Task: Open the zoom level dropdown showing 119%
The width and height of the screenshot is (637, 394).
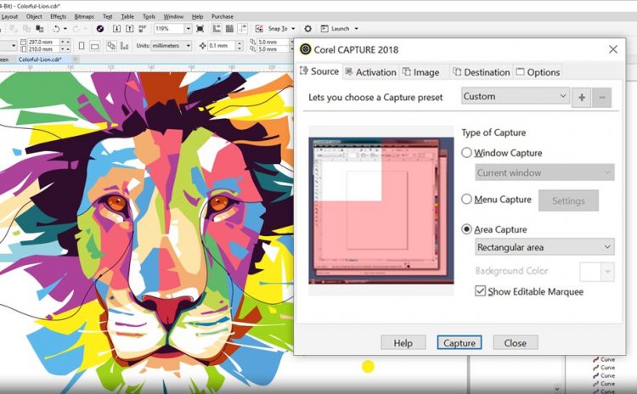Action: click(x=188, y=28)
